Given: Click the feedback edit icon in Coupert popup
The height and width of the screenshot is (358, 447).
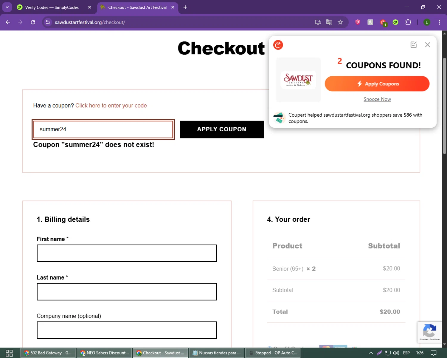Looking at the screenshot, I should coord(414,45).
